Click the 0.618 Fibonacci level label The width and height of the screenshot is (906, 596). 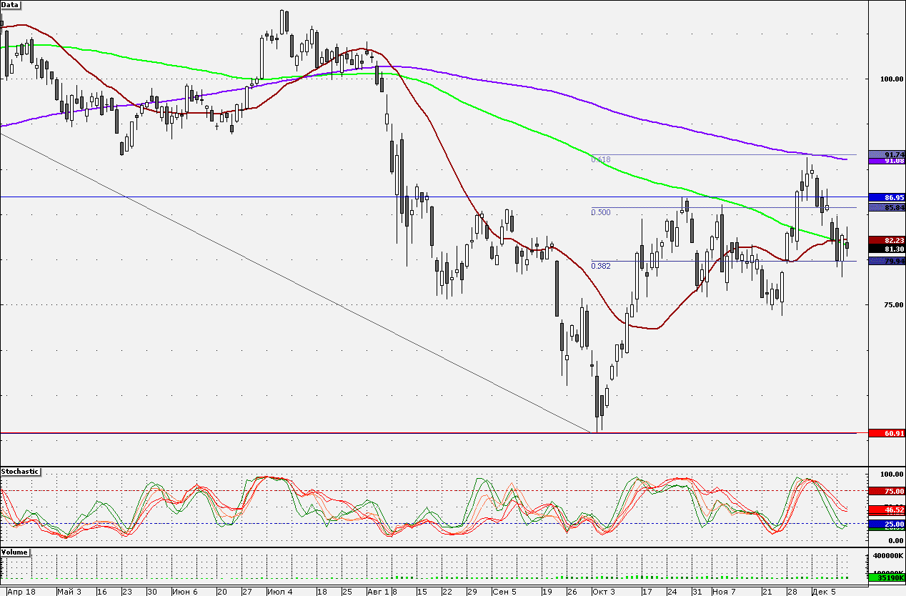point(601,159)
